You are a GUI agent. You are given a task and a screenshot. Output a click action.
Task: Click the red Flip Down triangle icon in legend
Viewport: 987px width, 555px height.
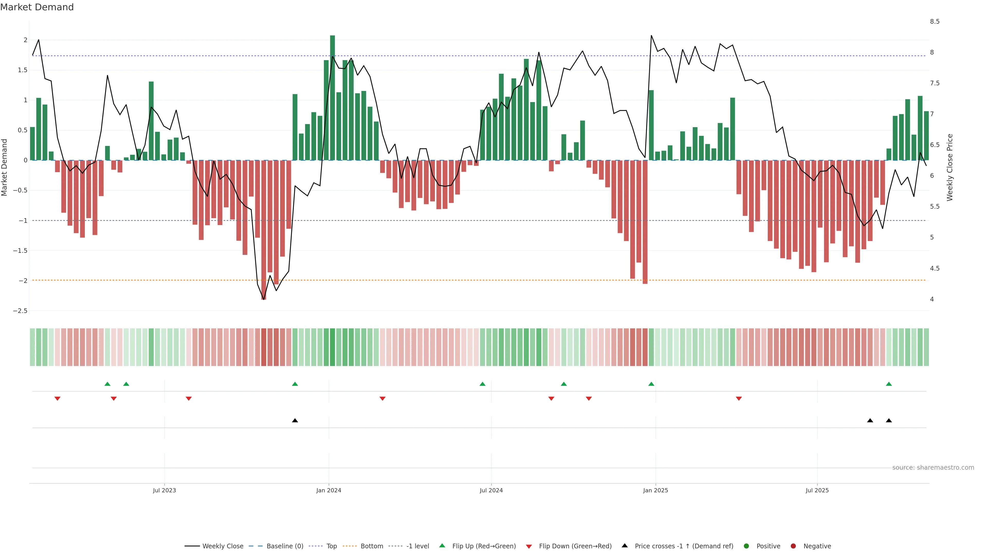[x=529, y=547]
